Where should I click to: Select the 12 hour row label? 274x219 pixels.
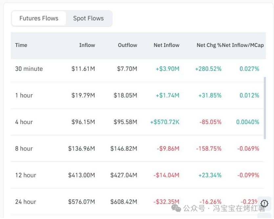pos(26,175)
